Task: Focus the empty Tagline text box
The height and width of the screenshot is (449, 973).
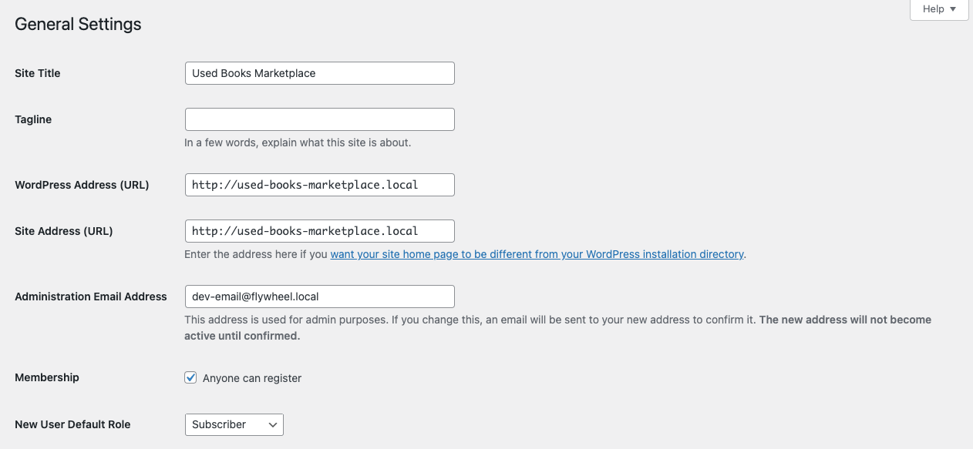Action: [x=319, y=119]
